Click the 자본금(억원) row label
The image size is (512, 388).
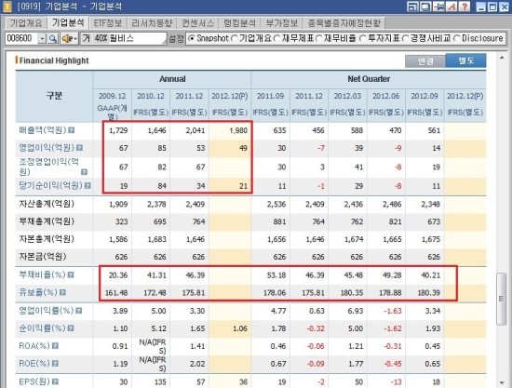click(43, 257)
